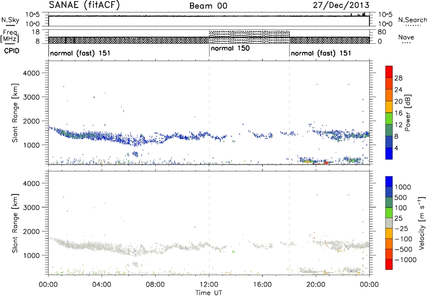The width and height of the screenshot is (427, 296).
Task: Click the date "27/Dec/2013"
Action: coord(341,5)
